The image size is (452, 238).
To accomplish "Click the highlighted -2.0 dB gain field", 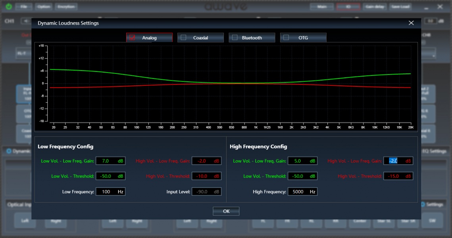I will (394, 161).
